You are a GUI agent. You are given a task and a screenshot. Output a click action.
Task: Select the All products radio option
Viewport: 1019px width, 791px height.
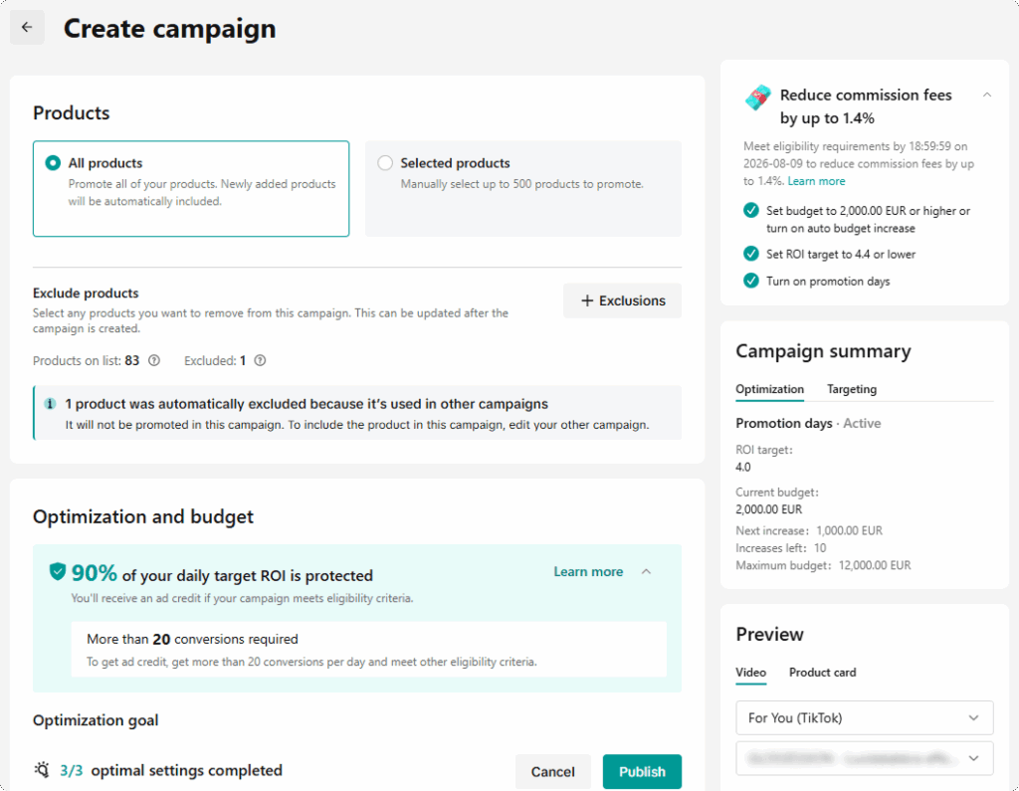(x=54, y=163)
